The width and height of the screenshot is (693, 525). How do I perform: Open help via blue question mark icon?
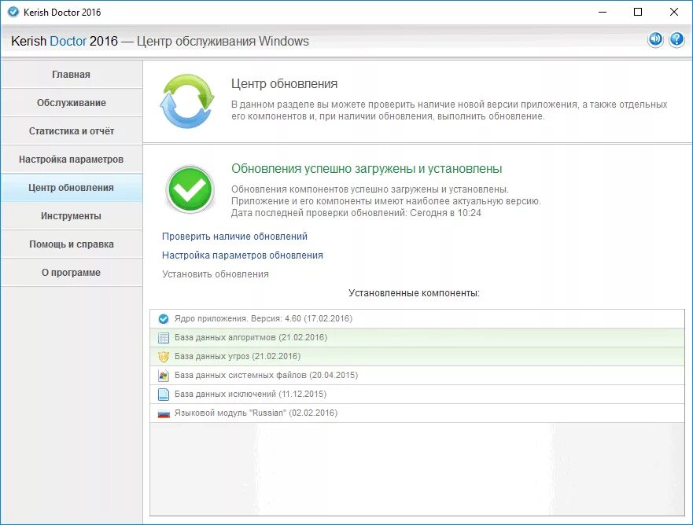click(x=676, y=39)
